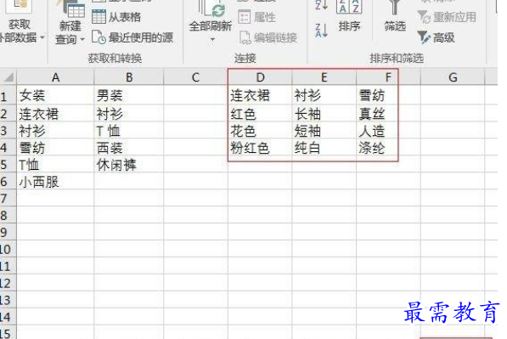Click cell D4 containing 粉红色

click(x=260, y=148)
